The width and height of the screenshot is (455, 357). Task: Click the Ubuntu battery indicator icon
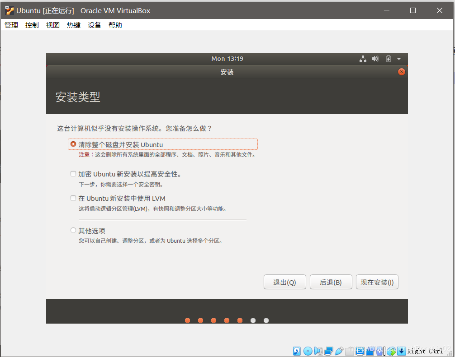click(388, 59)
